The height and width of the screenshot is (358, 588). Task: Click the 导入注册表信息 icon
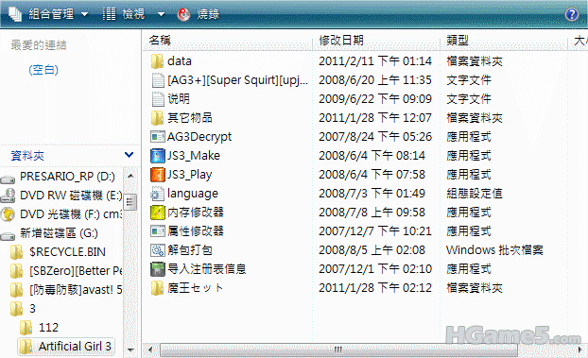click(x=158, y=269)
